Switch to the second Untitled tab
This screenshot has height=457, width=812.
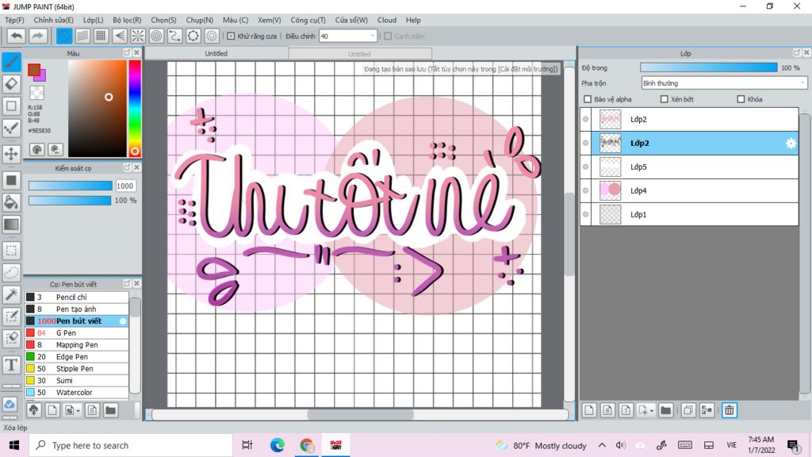click(359, 54)
